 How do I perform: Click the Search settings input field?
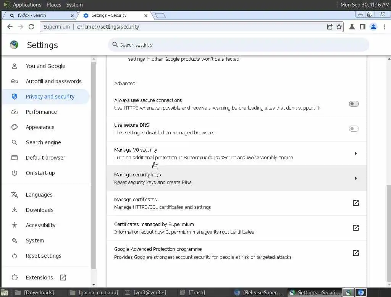238,45
